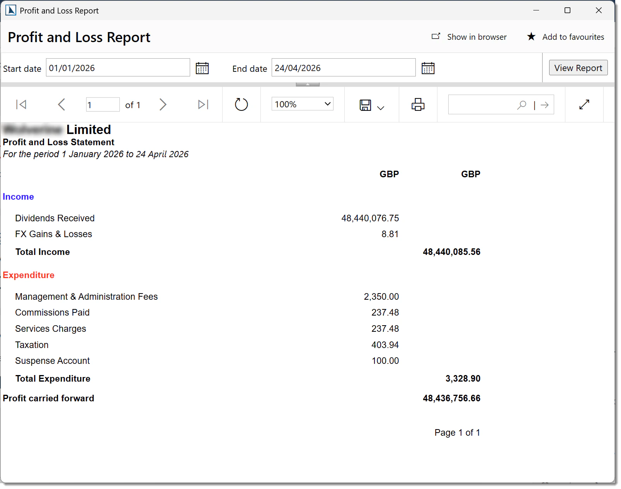The image size is (621, 489).
Task: Click into the End date field
Action: [x=344, y=68]
